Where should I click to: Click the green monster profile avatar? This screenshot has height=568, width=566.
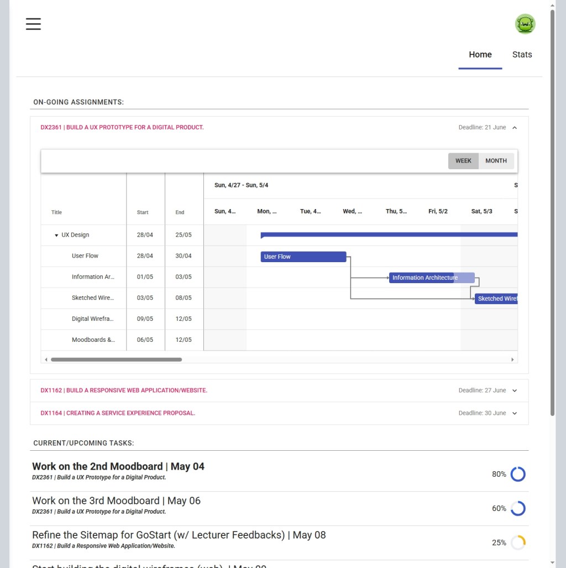(x=525, y=24)
